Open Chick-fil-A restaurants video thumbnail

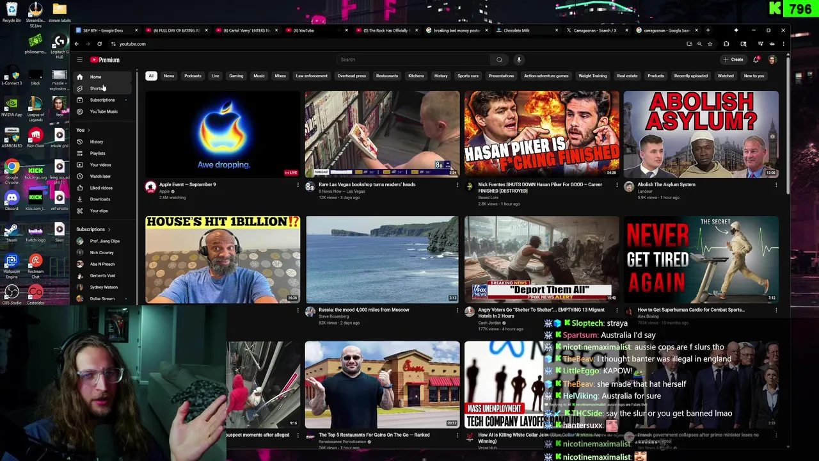[x=382, y=385]
